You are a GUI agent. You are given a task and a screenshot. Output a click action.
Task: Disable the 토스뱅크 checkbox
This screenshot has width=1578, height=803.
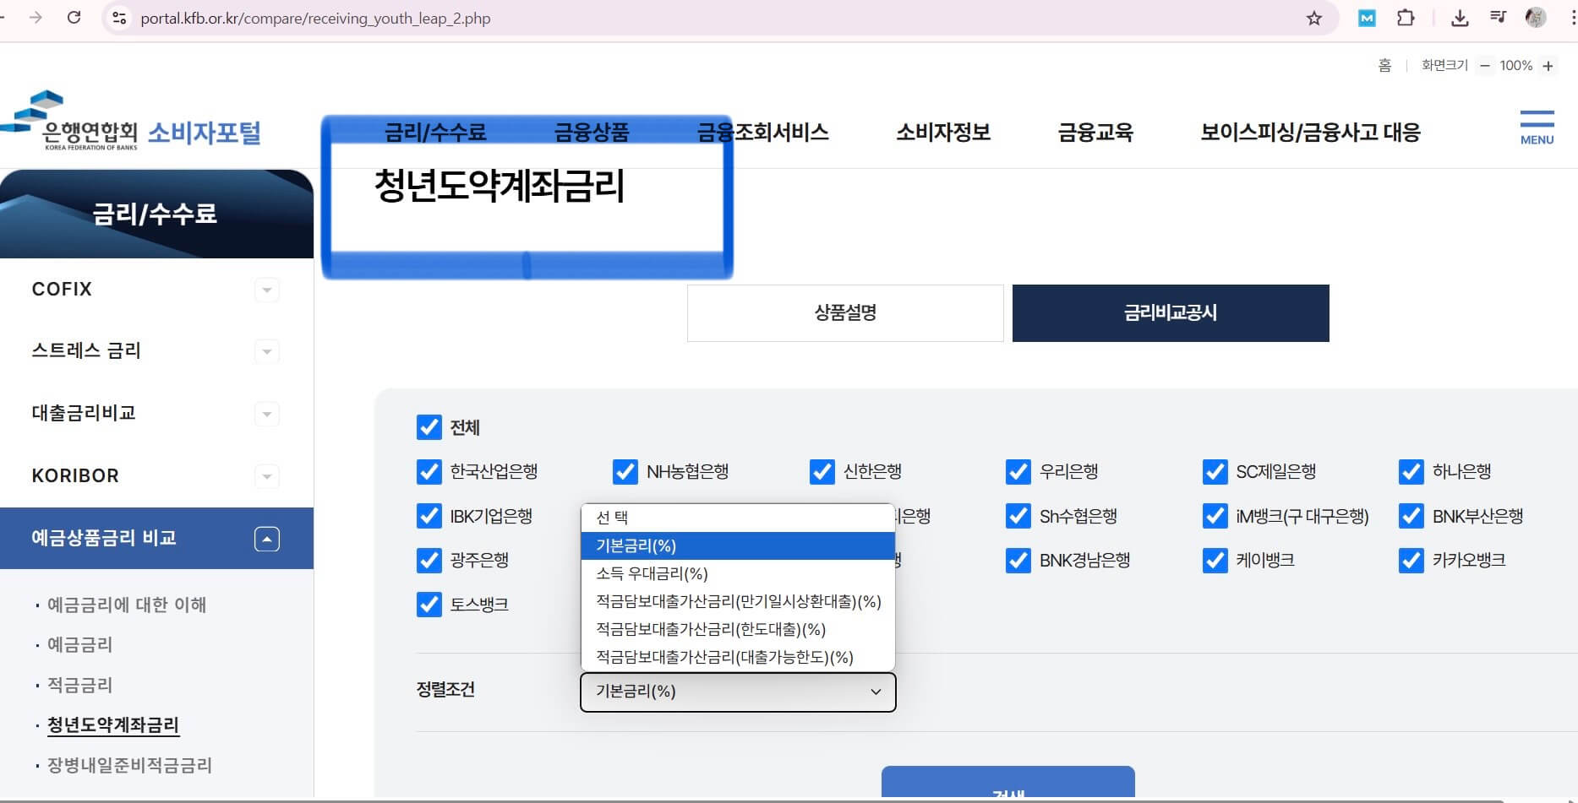tap(429, 604)
